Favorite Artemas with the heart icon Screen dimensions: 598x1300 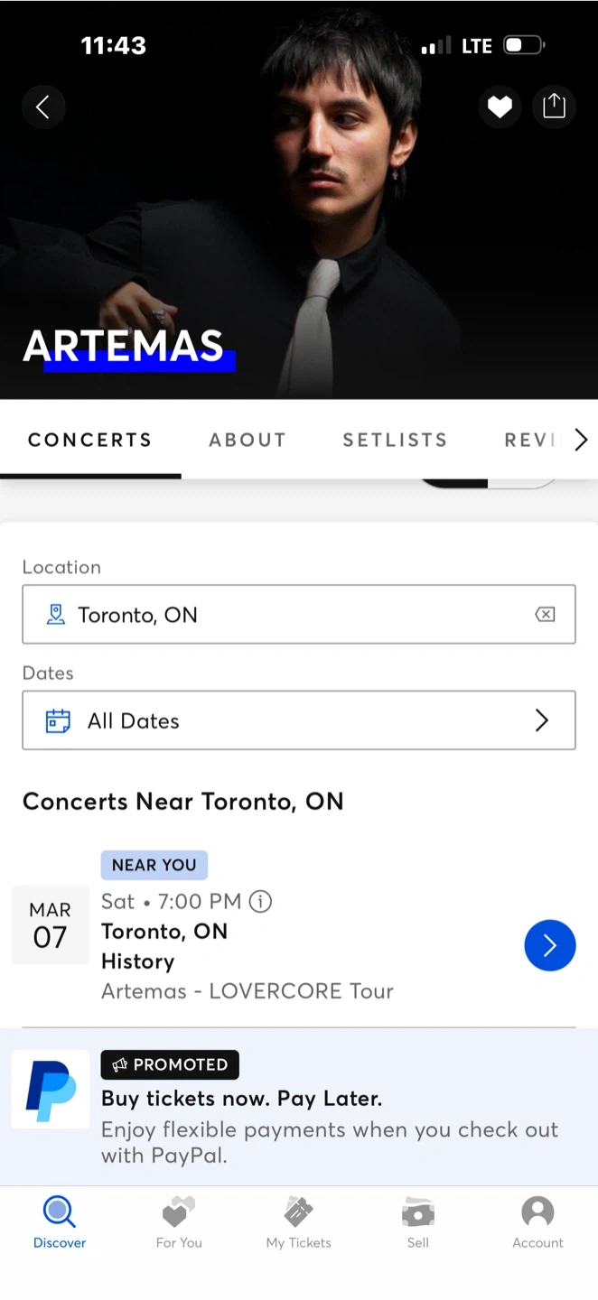[x=500, y=107]
